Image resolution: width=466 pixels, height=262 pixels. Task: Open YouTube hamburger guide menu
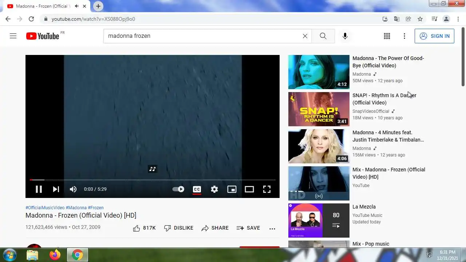pyautogui.click(x=13, y=36)
